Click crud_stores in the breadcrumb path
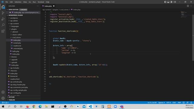Screen dimensions: 194x109 64,10
